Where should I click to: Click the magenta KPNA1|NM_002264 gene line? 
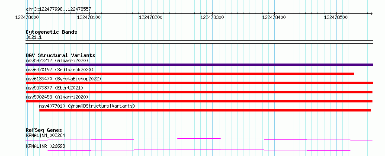tap(199, 139)
